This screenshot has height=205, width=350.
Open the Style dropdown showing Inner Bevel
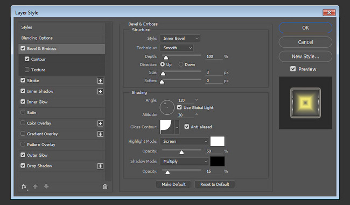pyautogui.click(x=180, y=38)
